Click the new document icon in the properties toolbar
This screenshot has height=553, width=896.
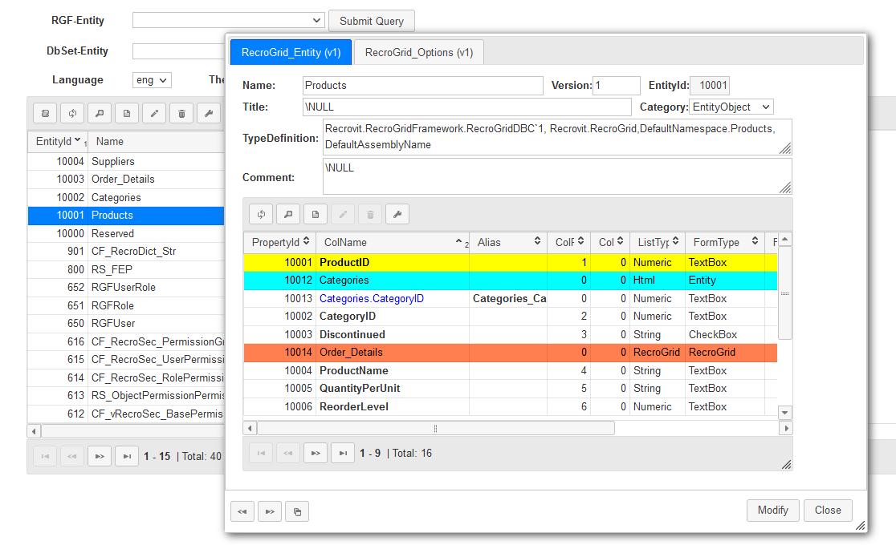click(x=316, y=214)
